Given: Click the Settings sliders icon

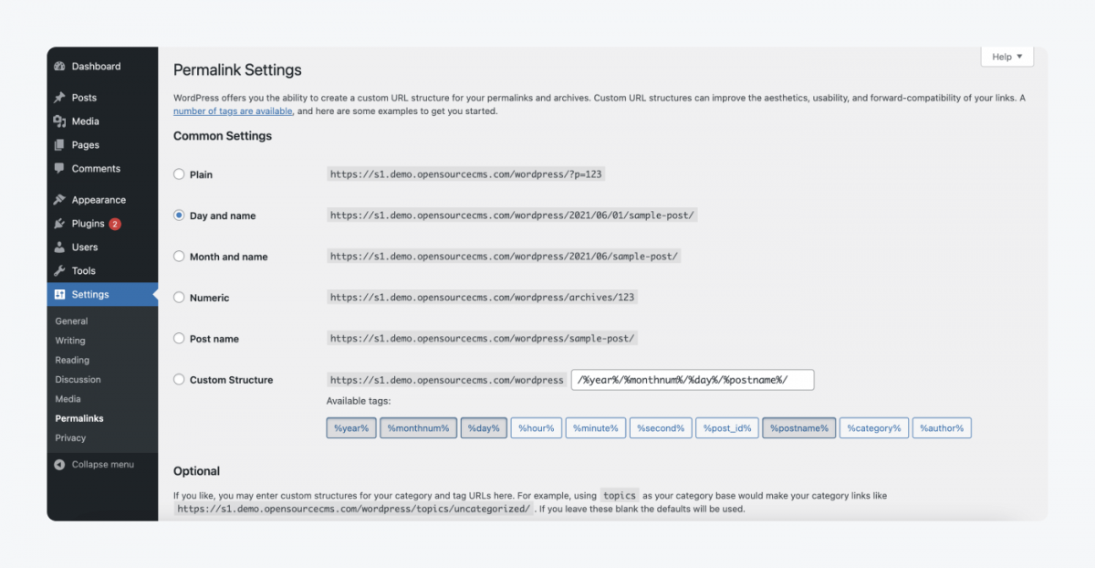Looking at the screenshot, I should (x=60, y=295).
